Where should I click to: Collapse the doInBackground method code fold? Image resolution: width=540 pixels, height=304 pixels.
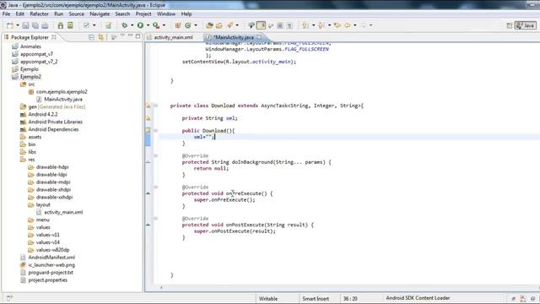(155, 155)
